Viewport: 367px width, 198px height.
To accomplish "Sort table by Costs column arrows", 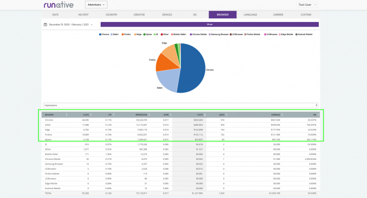I will [x=205, y=115].
